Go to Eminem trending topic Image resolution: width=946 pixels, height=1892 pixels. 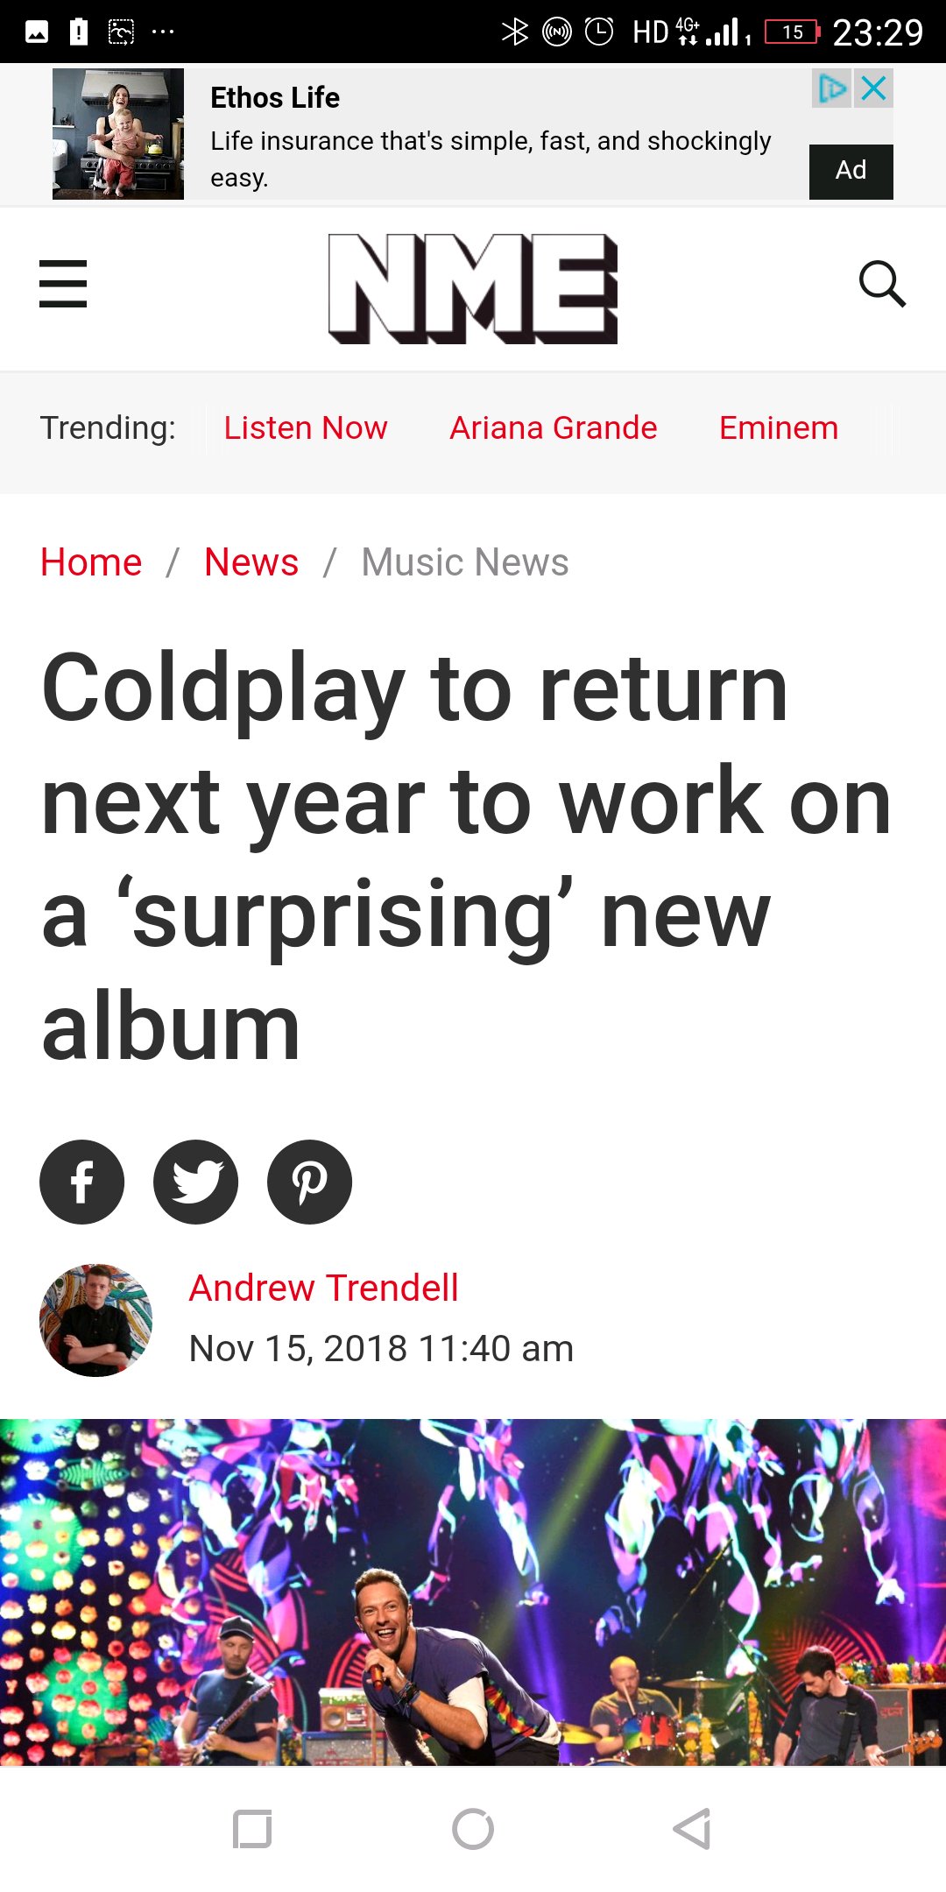(778, 428)
